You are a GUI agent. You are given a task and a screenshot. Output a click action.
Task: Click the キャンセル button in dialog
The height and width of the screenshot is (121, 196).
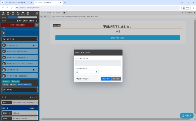coord(116,79)
